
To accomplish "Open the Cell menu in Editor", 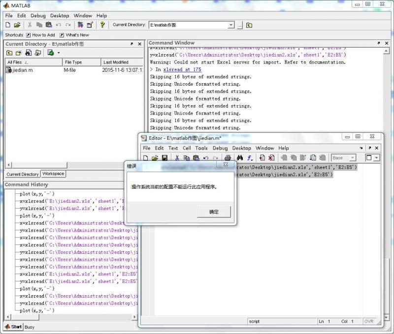I will [187, 148].
